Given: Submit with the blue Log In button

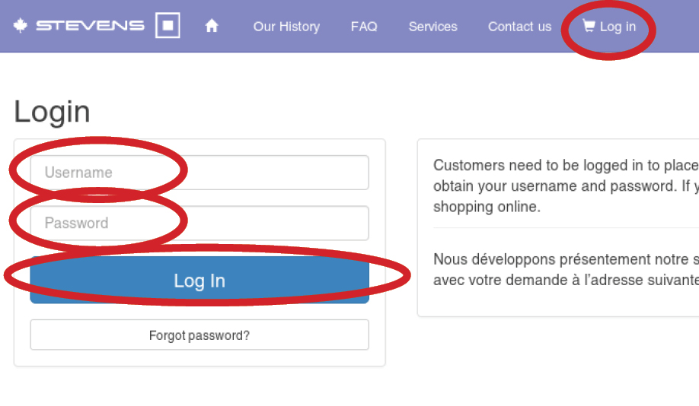Looking at the screenshot, I should point(199,280).
